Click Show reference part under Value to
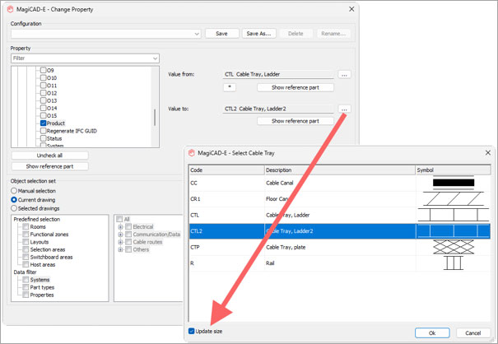 pos(296,121)
